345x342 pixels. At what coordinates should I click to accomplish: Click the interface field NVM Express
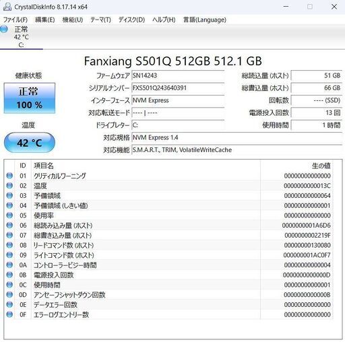(x=178, y=100)
